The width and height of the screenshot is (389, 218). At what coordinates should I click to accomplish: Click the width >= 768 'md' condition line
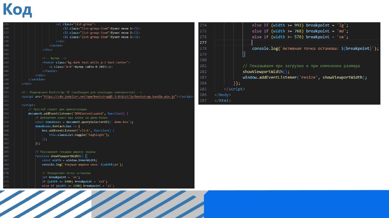[300, 31]
